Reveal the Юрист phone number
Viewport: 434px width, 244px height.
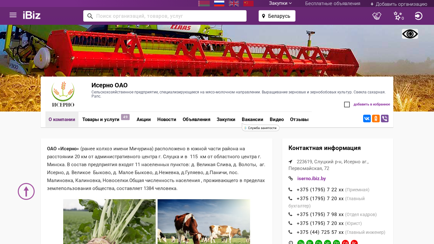click(320, 223)
